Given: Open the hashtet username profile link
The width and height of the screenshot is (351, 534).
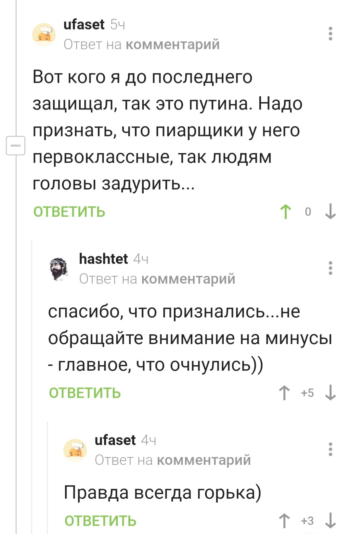Looking at the screenshot, I should point(103,259).
